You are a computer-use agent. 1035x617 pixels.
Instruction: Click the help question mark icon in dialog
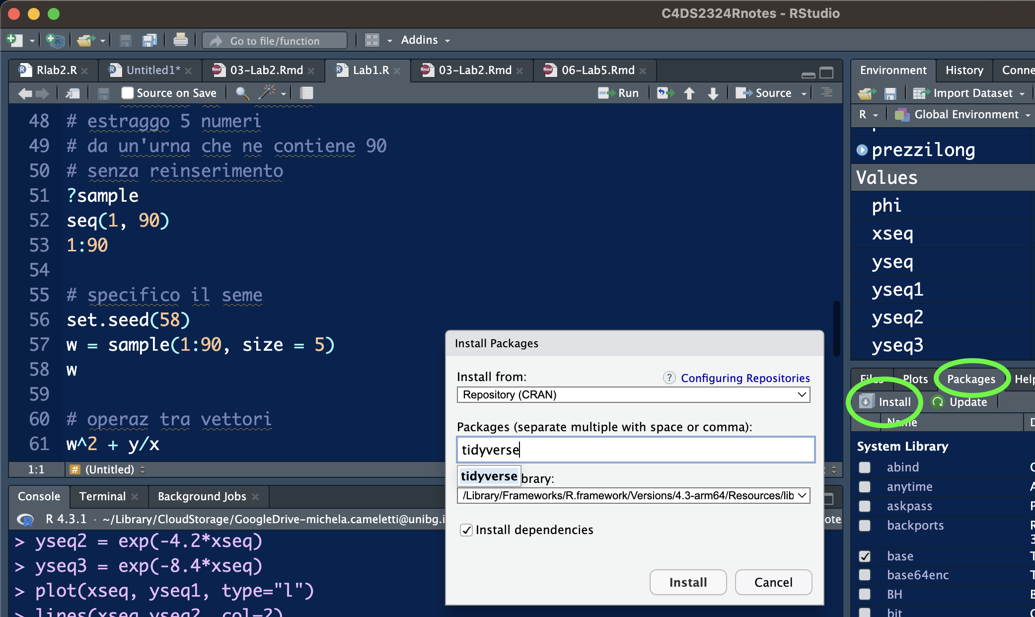669,378
